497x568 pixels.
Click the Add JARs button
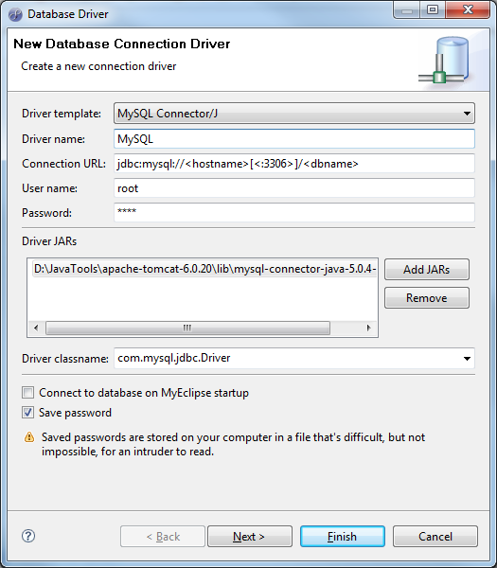pos(427,269)
